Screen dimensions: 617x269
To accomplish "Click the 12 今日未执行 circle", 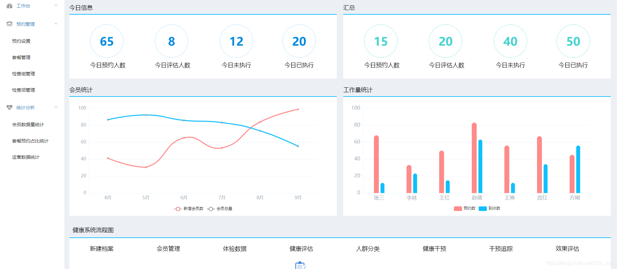I will (236, 41).
